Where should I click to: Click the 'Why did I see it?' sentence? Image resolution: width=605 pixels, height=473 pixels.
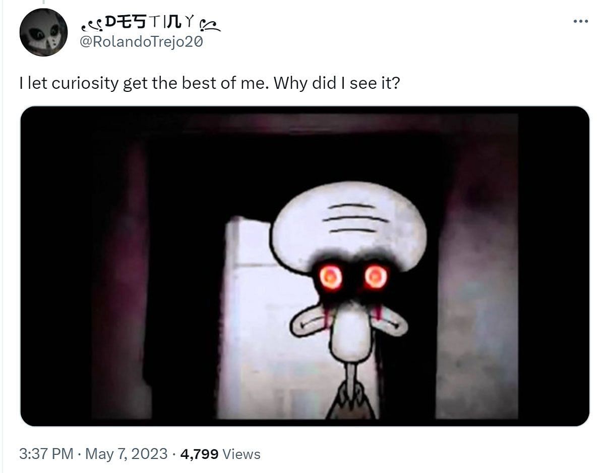click(x=336, y=83)
